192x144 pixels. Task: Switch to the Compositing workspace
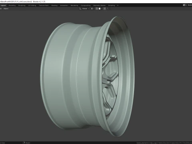[86, 6]
